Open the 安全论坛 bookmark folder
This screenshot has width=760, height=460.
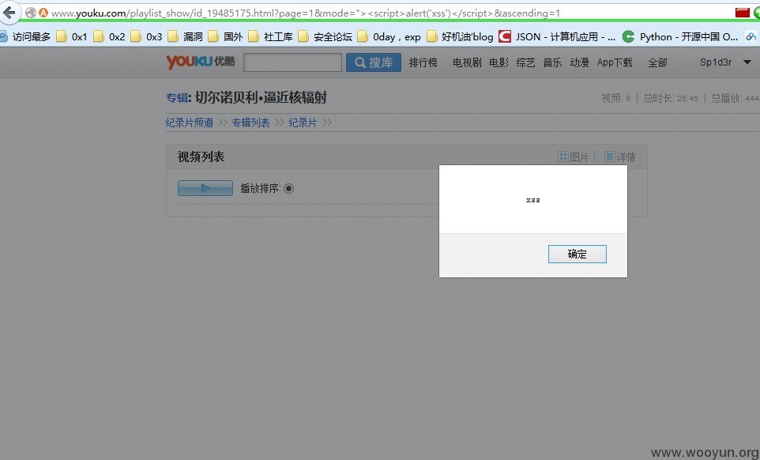325,37
